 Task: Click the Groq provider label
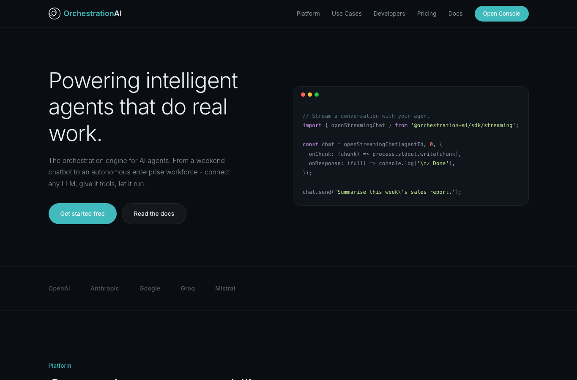pos(188,288)
